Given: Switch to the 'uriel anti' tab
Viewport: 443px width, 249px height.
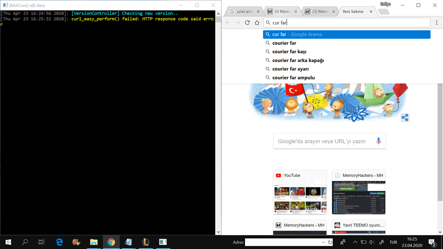Looking at the screenshot, I should (245, 11).
